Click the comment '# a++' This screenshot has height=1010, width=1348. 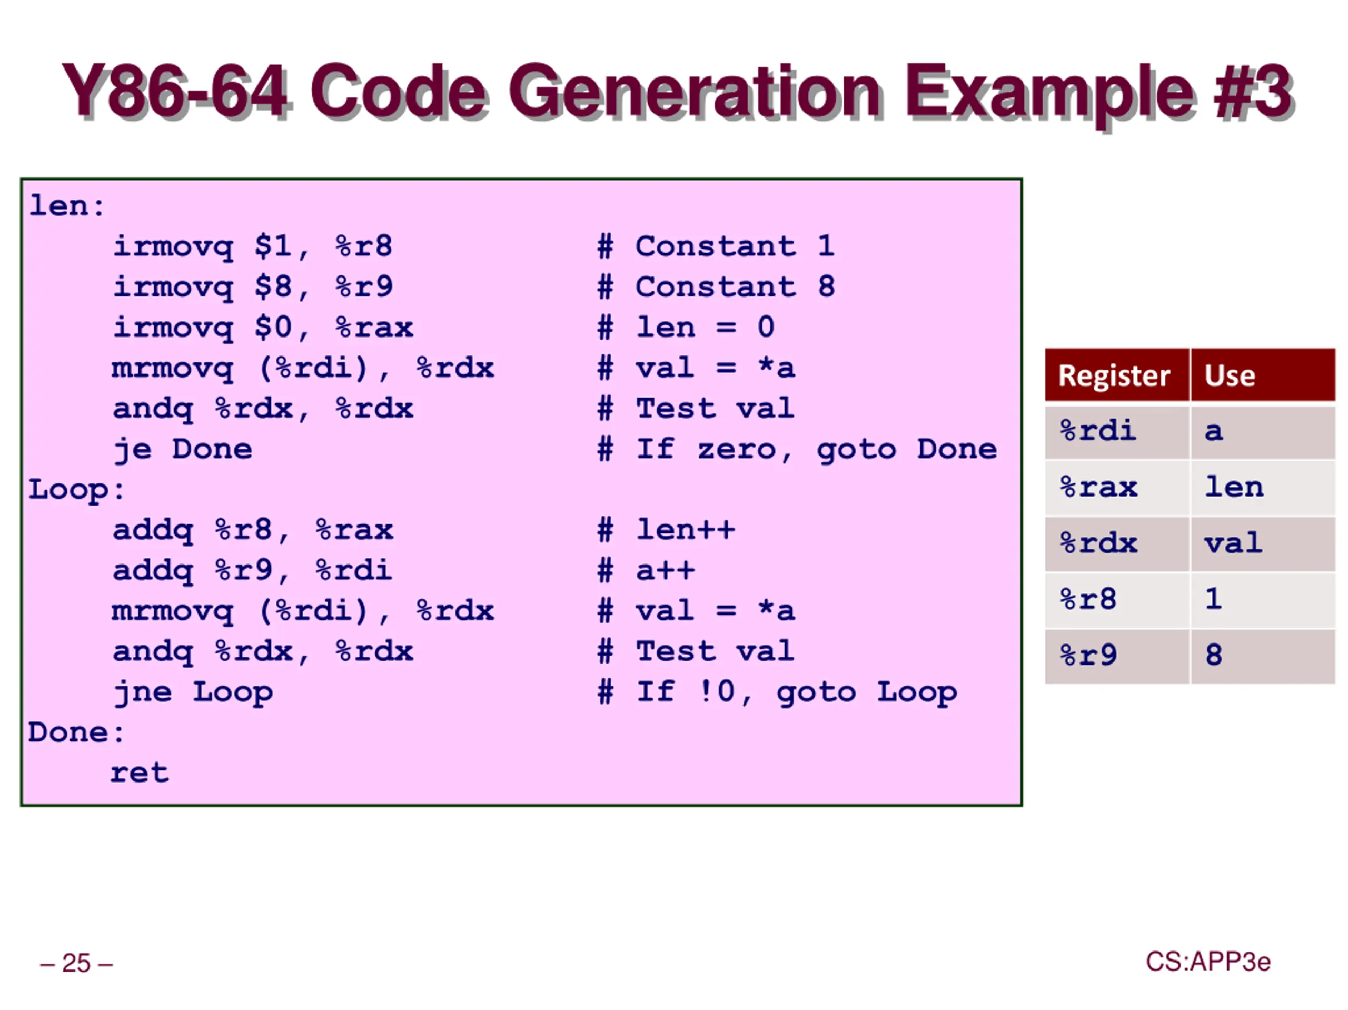(x=646, y=570)
